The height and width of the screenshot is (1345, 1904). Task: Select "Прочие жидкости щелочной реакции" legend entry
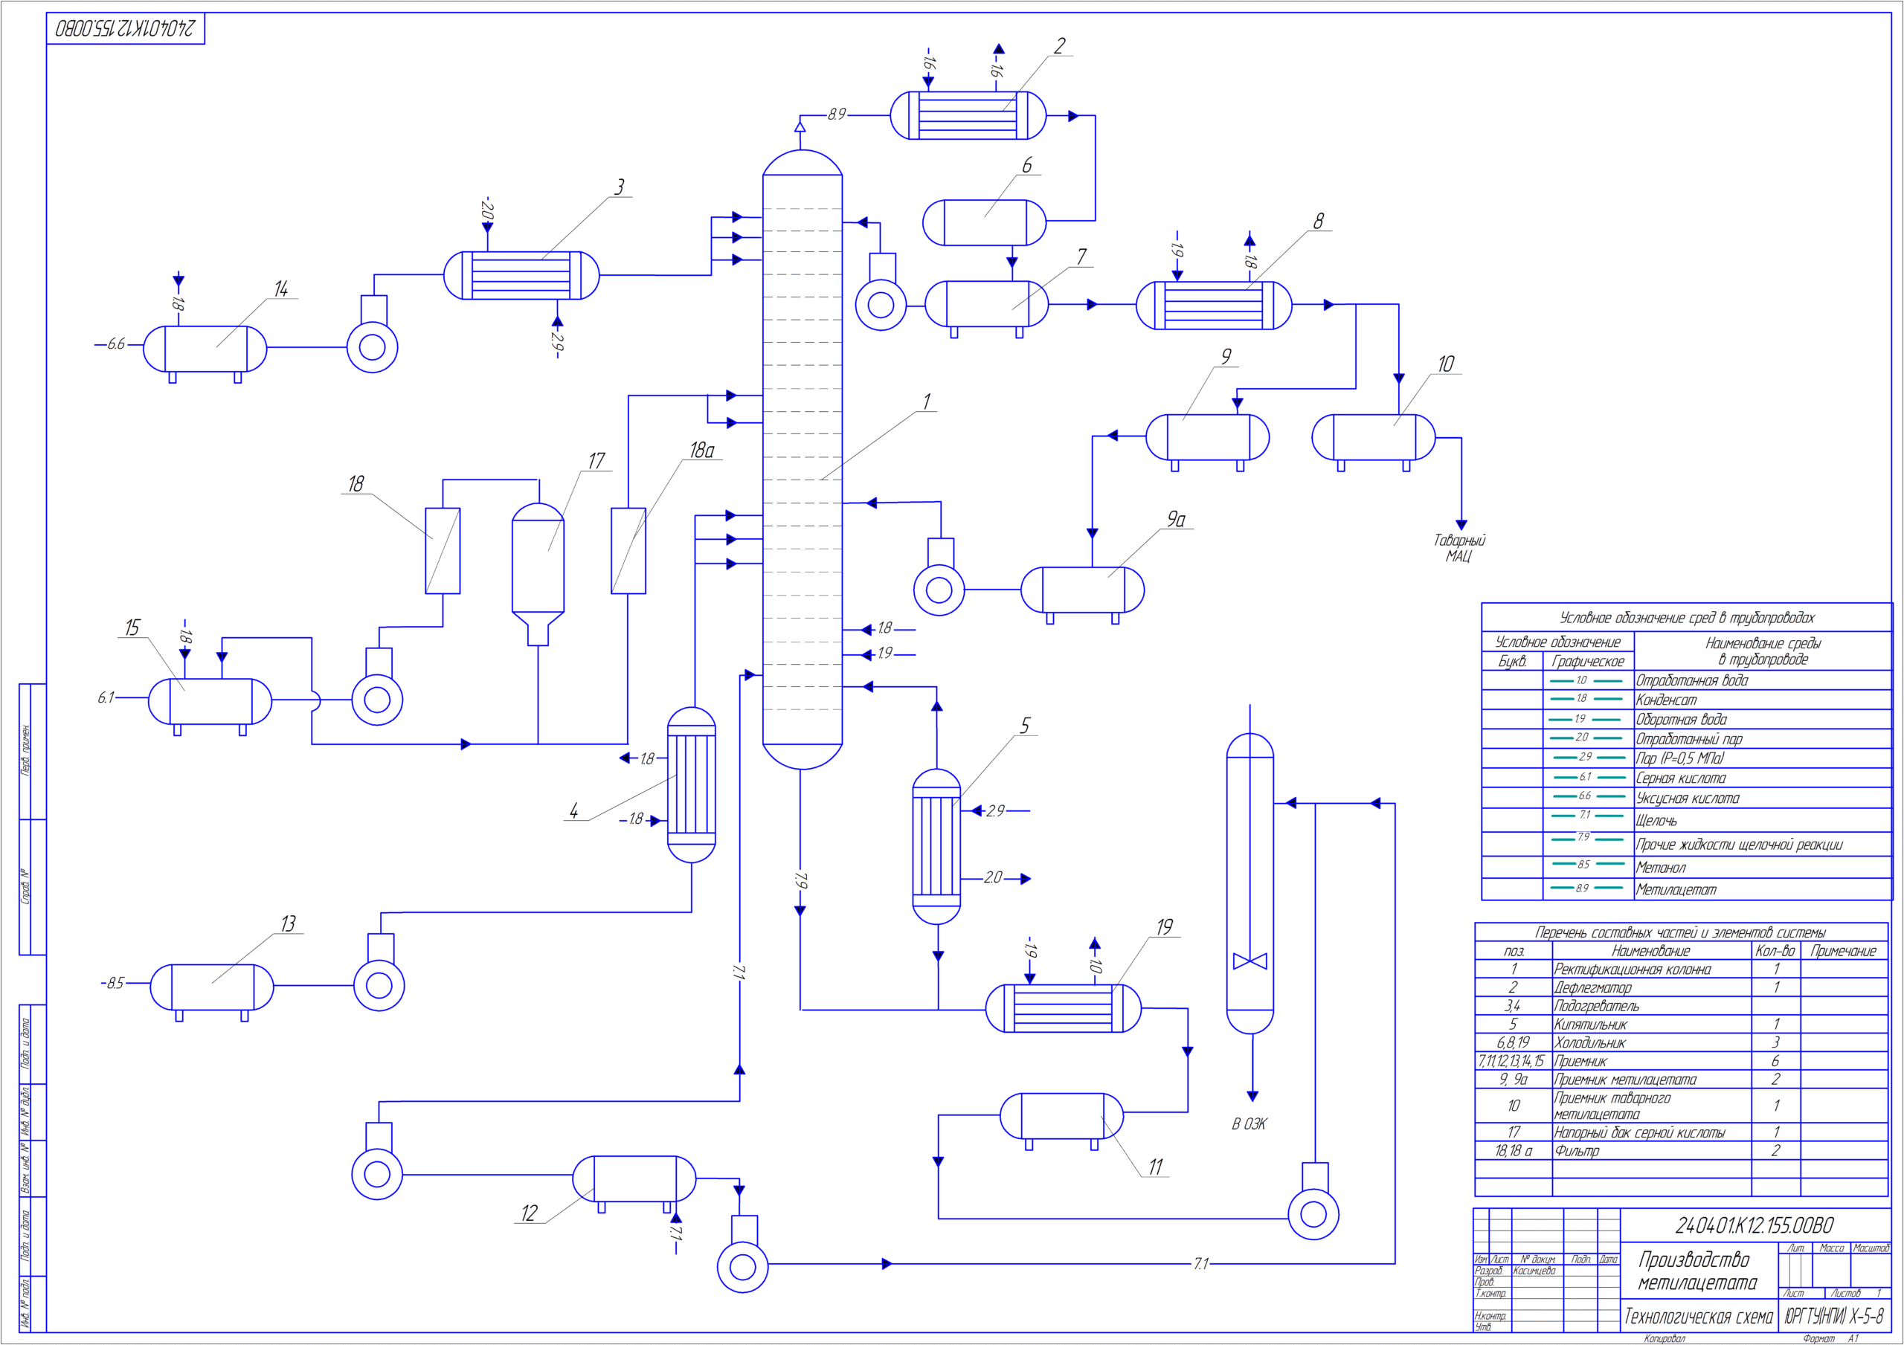[1739, 845]
